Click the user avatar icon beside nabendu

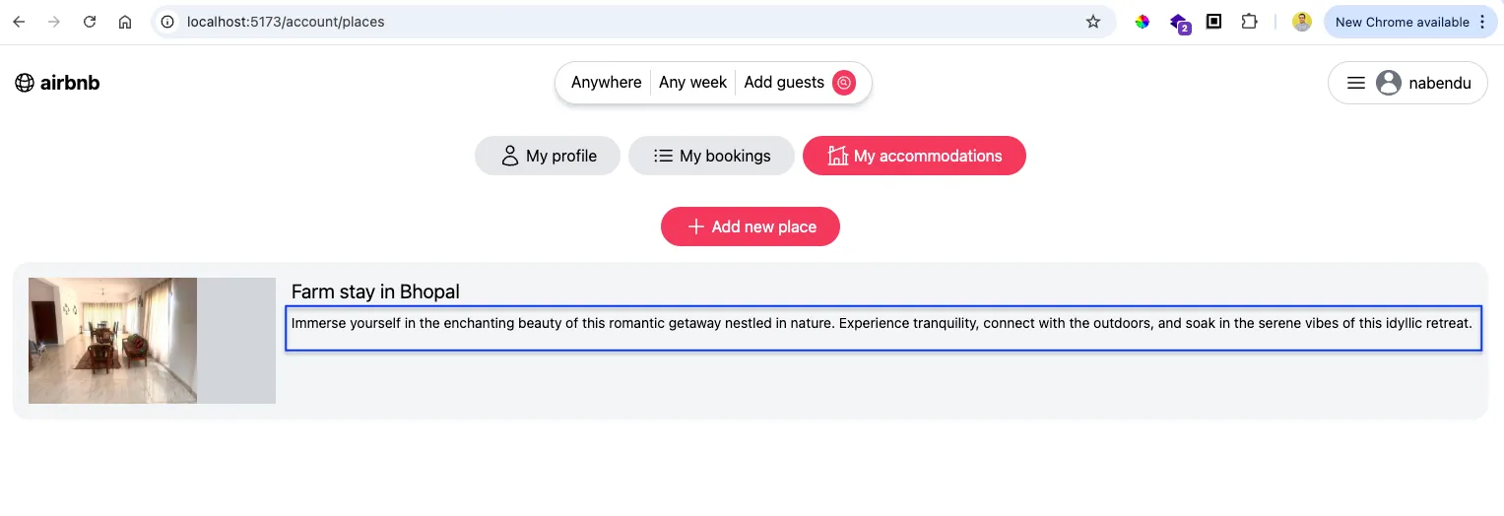coord(1389,83)
